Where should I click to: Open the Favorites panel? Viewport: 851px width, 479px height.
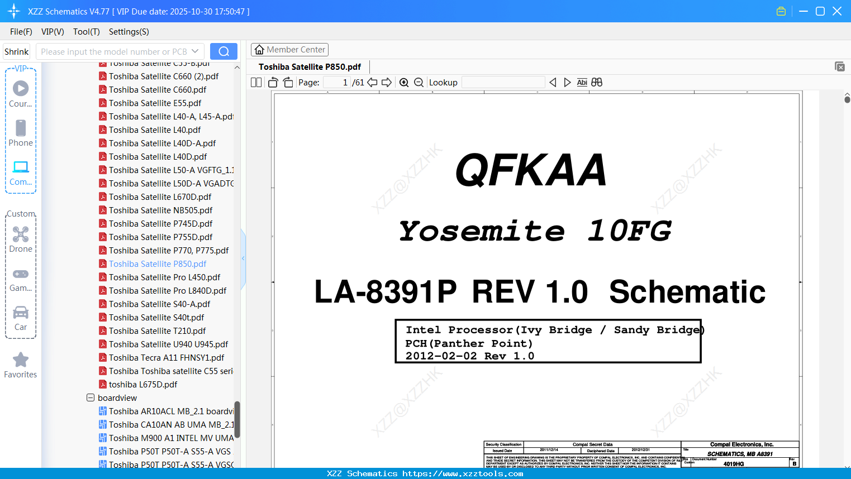pyautogui.click(x=21, y=365)
